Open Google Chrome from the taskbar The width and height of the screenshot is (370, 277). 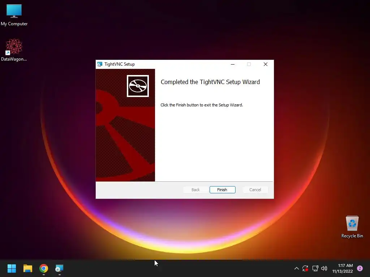pyautogui.click(x=44, y=268)
